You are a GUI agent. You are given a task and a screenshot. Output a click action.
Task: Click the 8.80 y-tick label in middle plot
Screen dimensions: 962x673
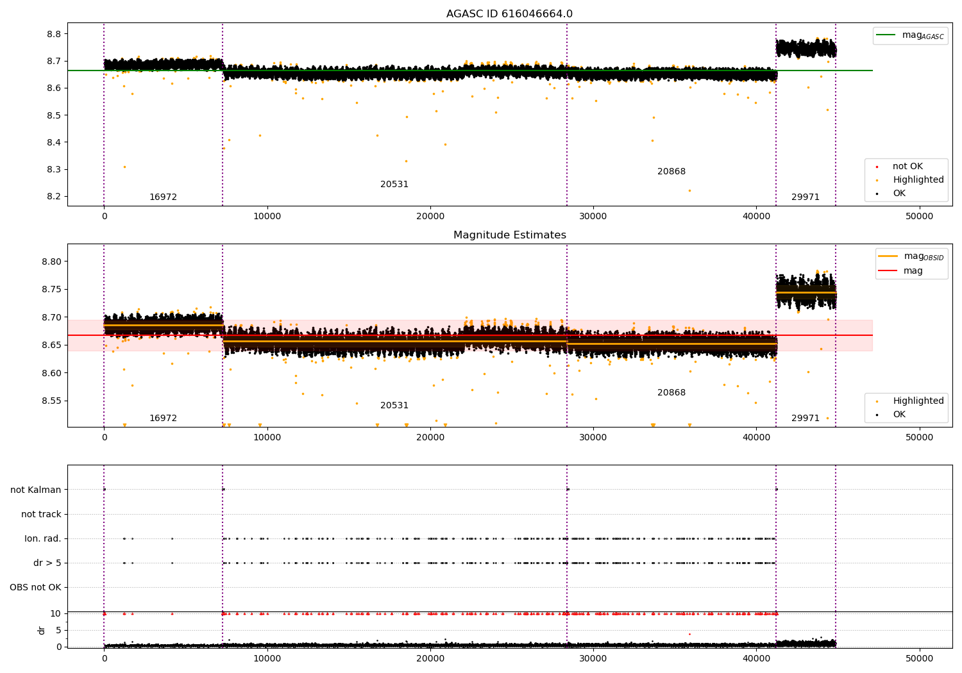52,262
